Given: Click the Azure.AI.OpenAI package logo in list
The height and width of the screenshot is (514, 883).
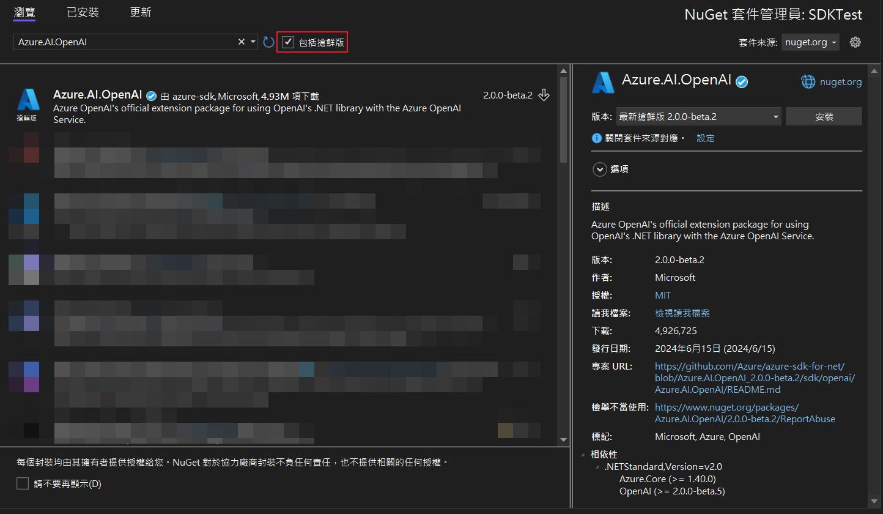Looking at the screenshot, I should coord(28,100).
